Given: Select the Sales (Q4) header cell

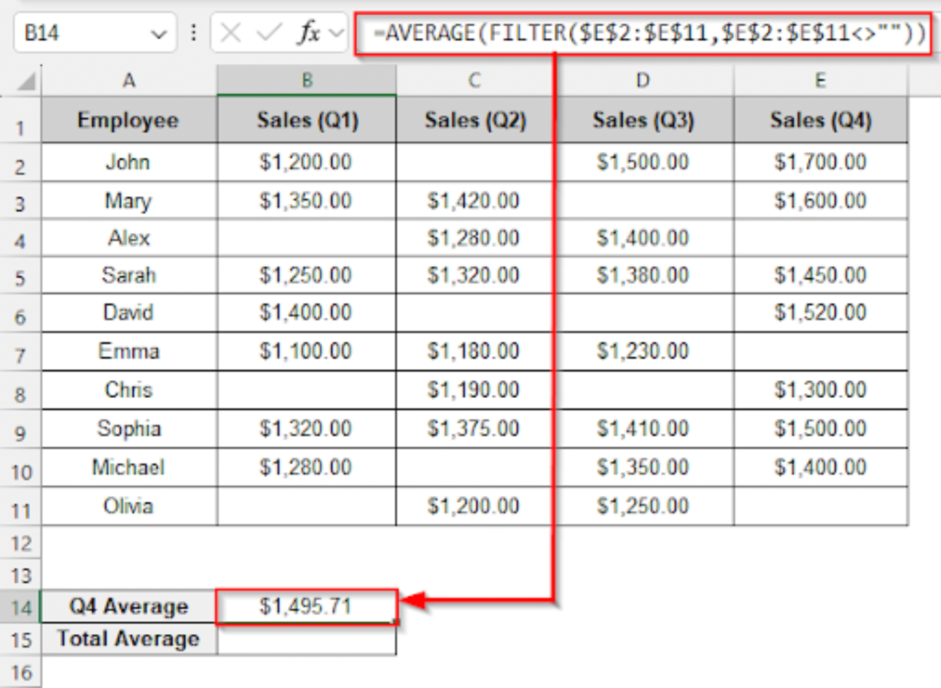Looking at the screenshot, I should click(x=821, y=120).
